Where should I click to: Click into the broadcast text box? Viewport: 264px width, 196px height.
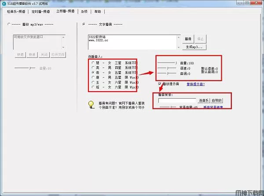(133, 42)
